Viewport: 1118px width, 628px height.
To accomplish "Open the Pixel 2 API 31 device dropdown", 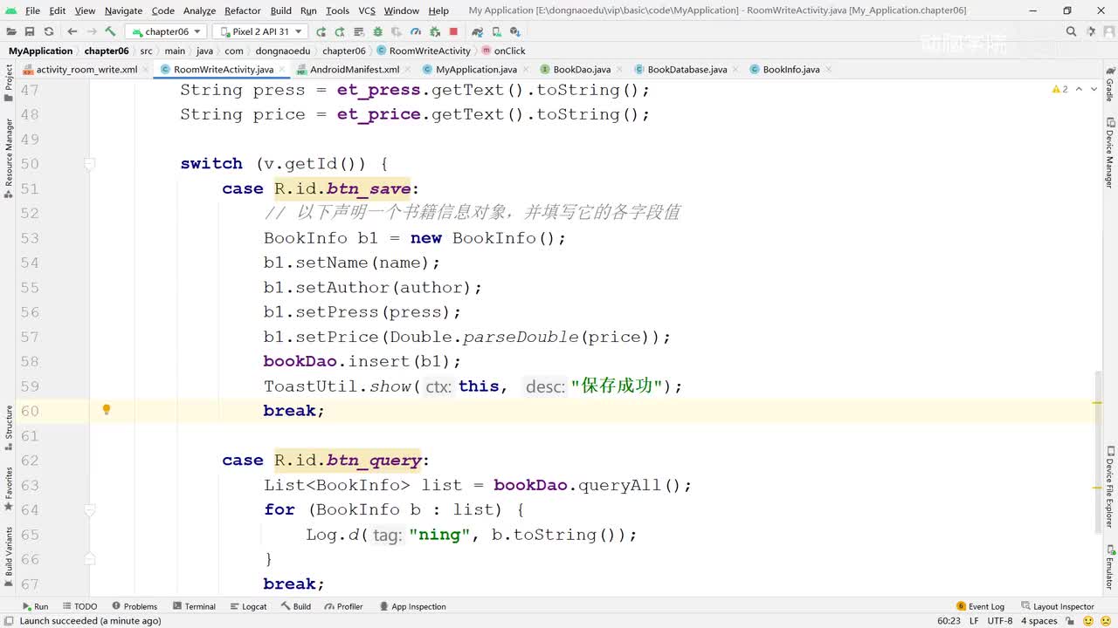I will click(259, 31).
